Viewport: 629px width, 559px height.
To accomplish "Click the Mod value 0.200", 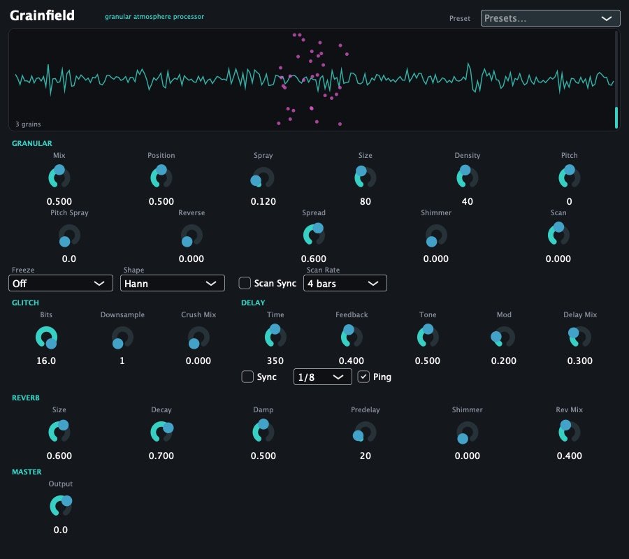I will [503, 361].
